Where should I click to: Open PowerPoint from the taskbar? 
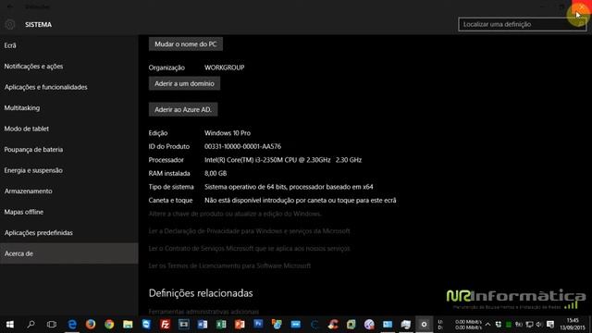[x=240, y=325]
